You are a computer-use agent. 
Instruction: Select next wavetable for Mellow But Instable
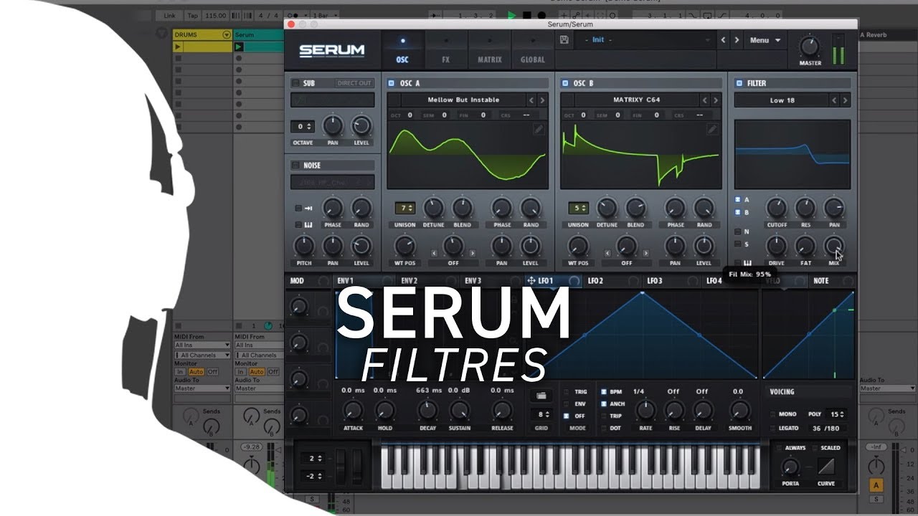pyautogui.click(x=542, y=100)
